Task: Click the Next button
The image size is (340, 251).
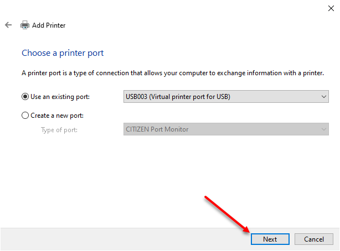Action: pos(270,239)
